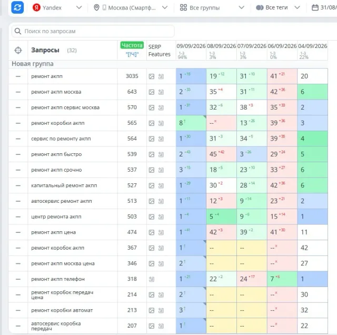The image size is (337, 335).
Task: Click the image SERP icon for центр ремонта акпп
Action: point(152,216)
